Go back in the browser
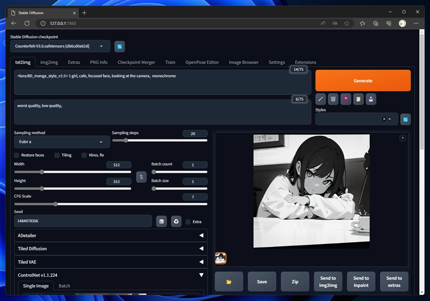The image size is (430, 301). click(14, 23)
